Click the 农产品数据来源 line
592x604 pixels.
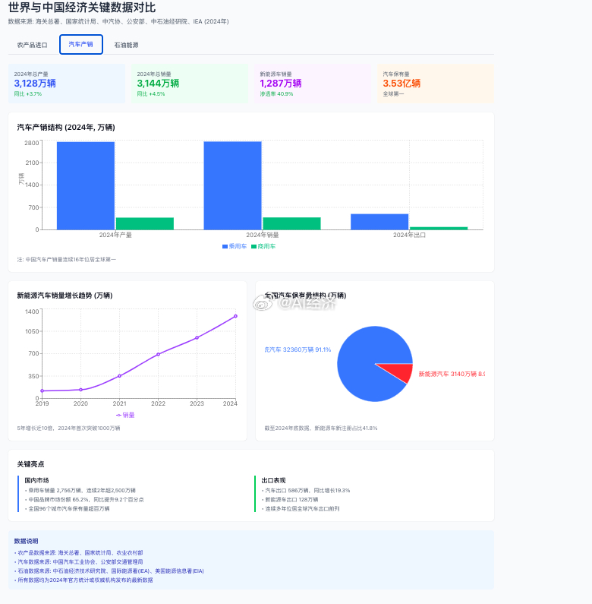(78, 553)
